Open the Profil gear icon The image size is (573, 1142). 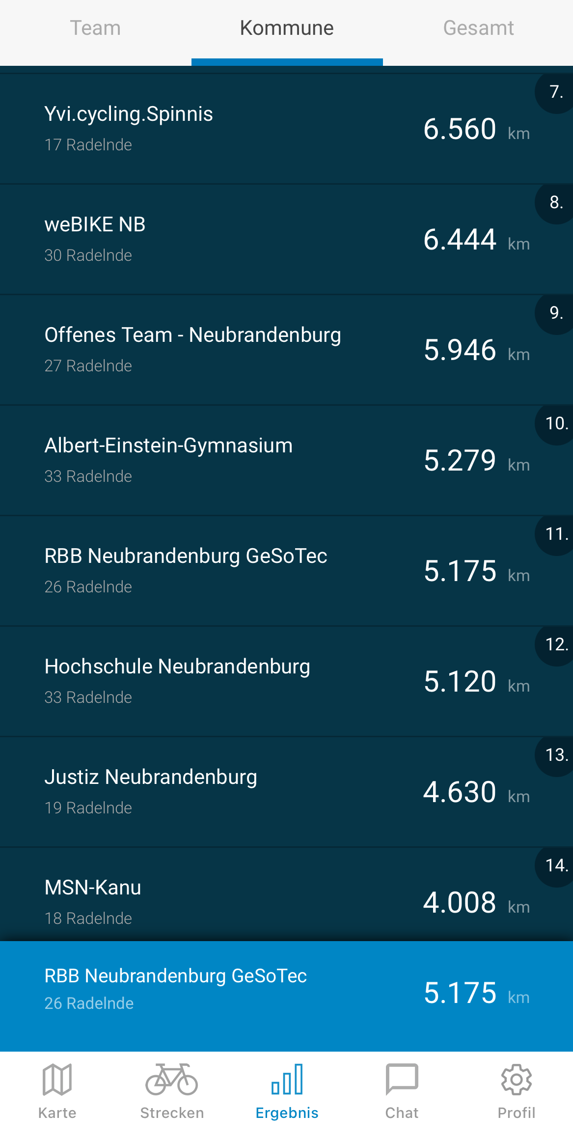(516, 1080)
